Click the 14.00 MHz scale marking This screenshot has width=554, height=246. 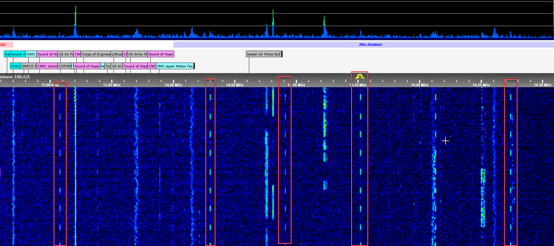click(173, 85)
